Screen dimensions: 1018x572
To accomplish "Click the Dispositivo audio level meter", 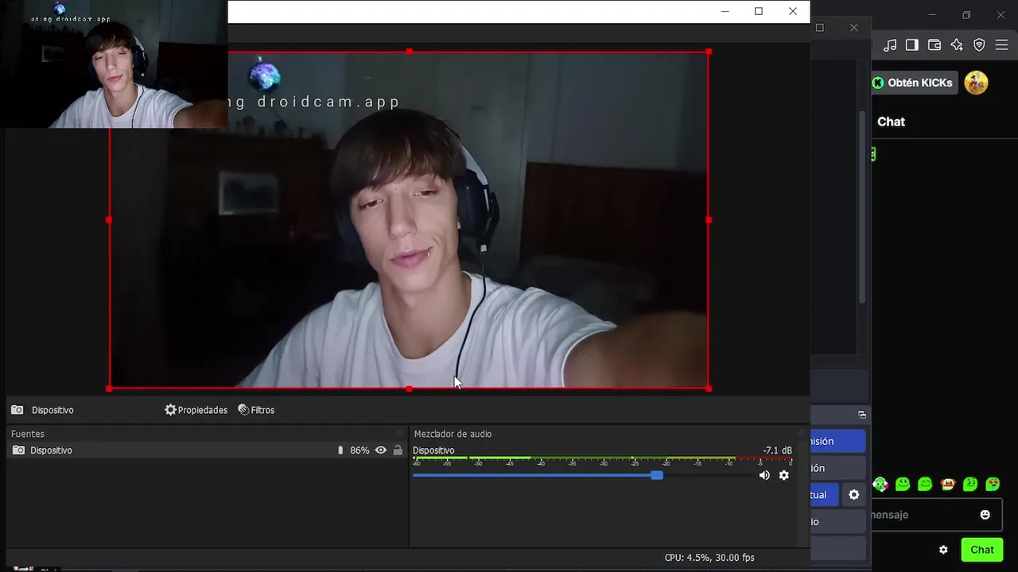I will click(x=603, y=460).
